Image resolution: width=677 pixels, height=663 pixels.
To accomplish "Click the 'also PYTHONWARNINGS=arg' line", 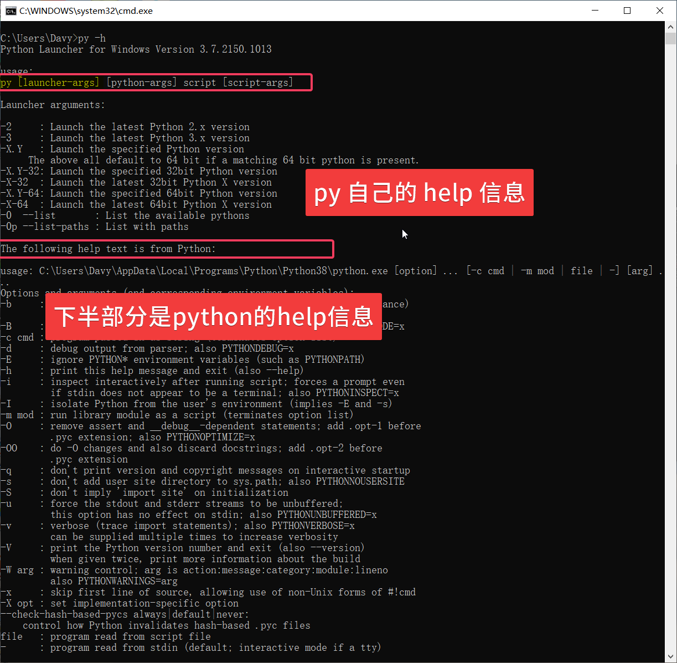I will (114, 581).
